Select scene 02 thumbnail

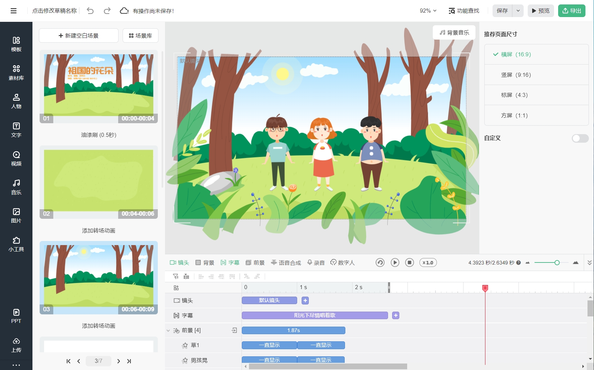point(99,182)
